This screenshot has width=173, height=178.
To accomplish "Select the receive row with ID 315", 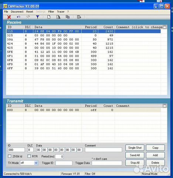I will tap(84, 31).
